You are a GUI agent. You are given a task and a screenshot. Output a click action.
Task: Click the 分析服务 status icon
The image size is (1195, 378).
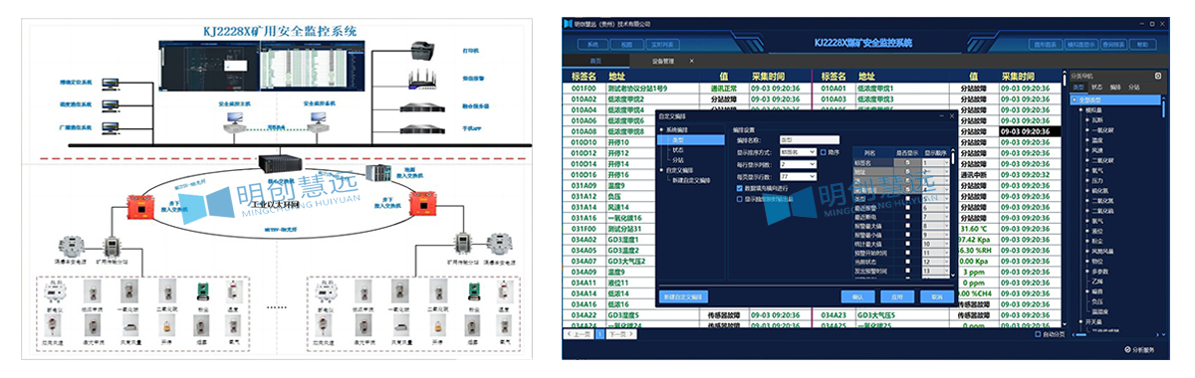coord(1126,350)
